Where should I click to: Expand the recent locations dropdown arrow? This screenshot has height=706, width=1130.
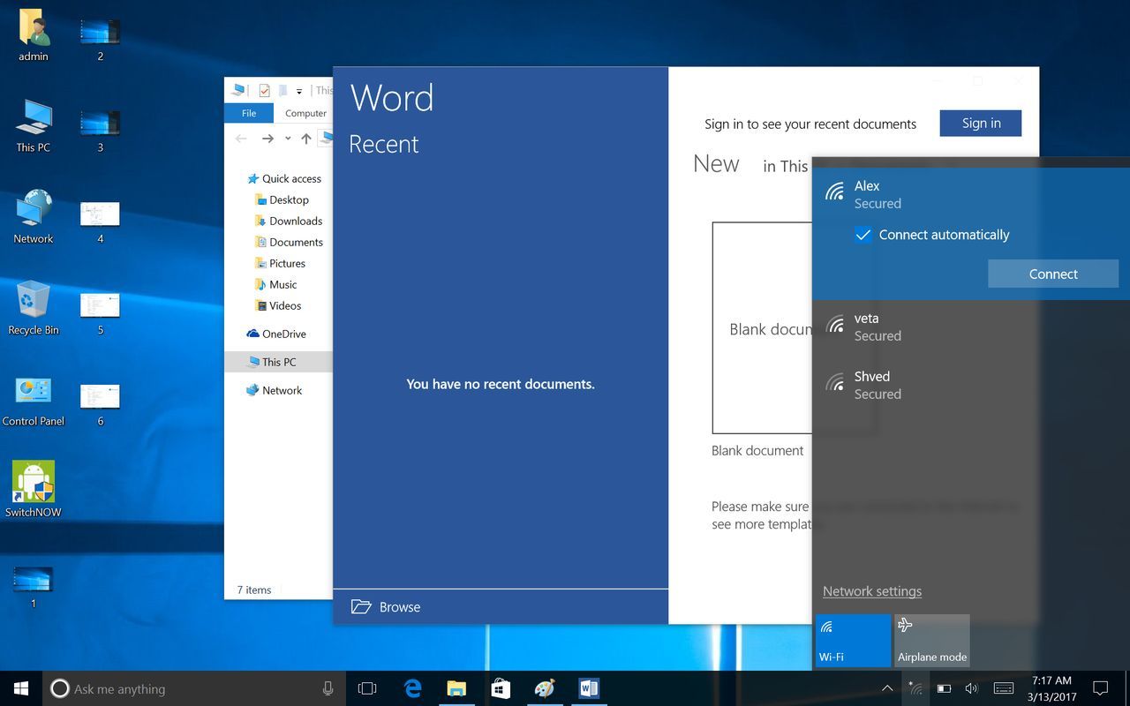click(x=288, y=139)
